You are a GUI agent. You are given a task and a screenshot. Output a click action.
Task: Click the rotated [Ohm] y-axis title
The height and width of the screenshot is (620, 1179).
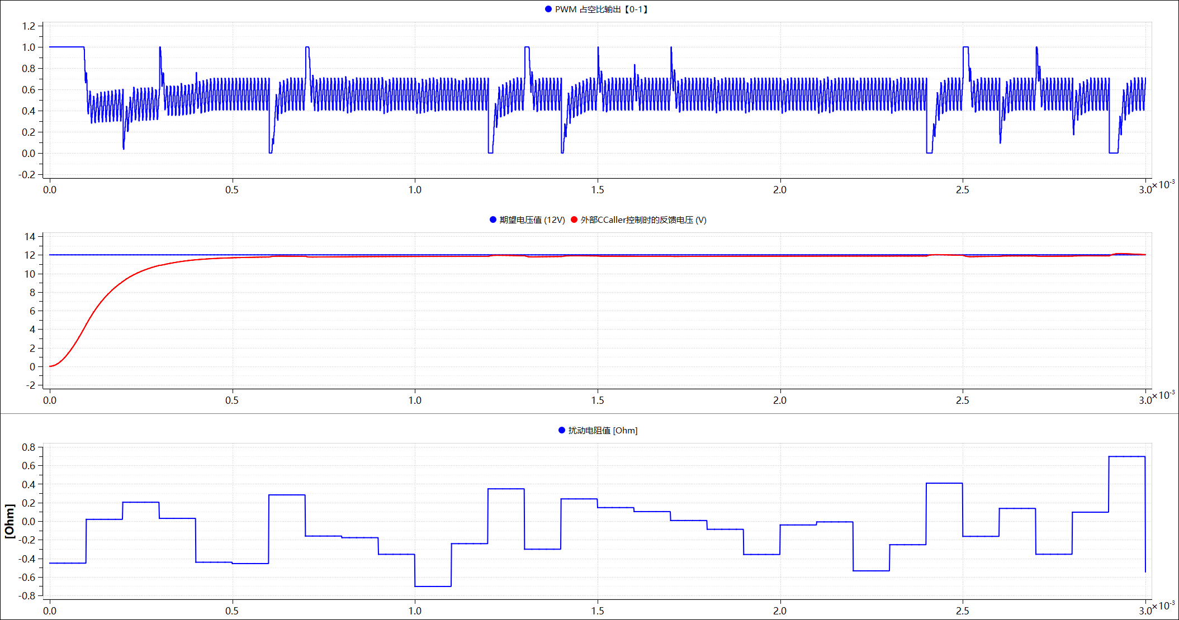10,521
